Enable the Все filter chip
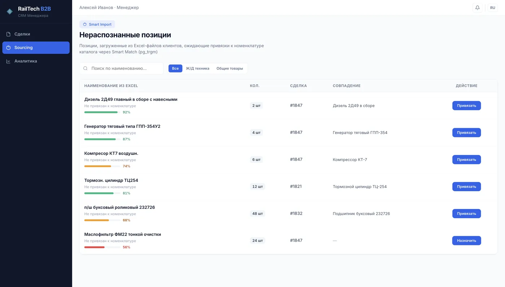This screenshot has width=505, height=287. point(175,68)
